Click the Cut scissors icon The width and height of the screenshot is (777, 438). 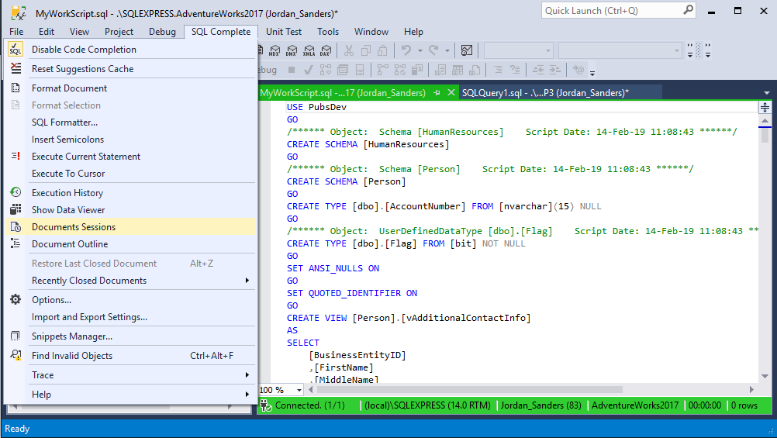click(349, 50)
